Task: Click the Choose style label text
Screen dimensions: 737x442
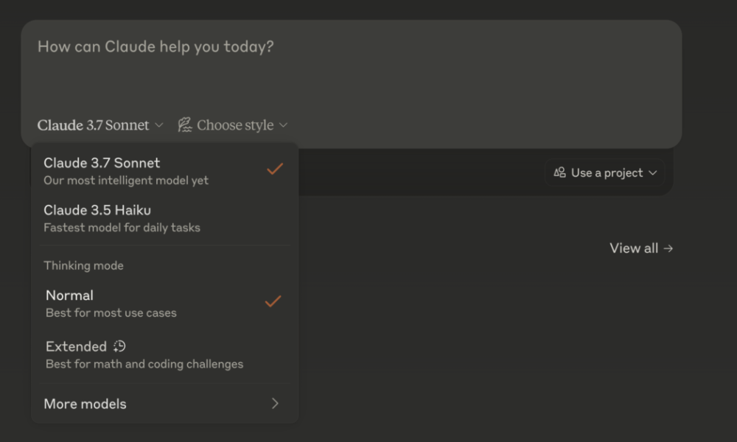Action: coord(235,125)
